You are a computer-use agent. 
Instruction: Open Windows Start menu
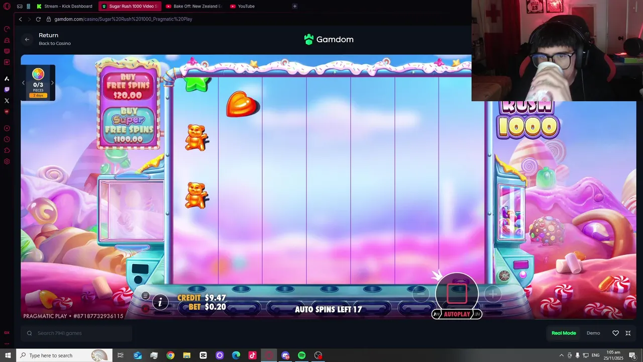coord(8,355)
